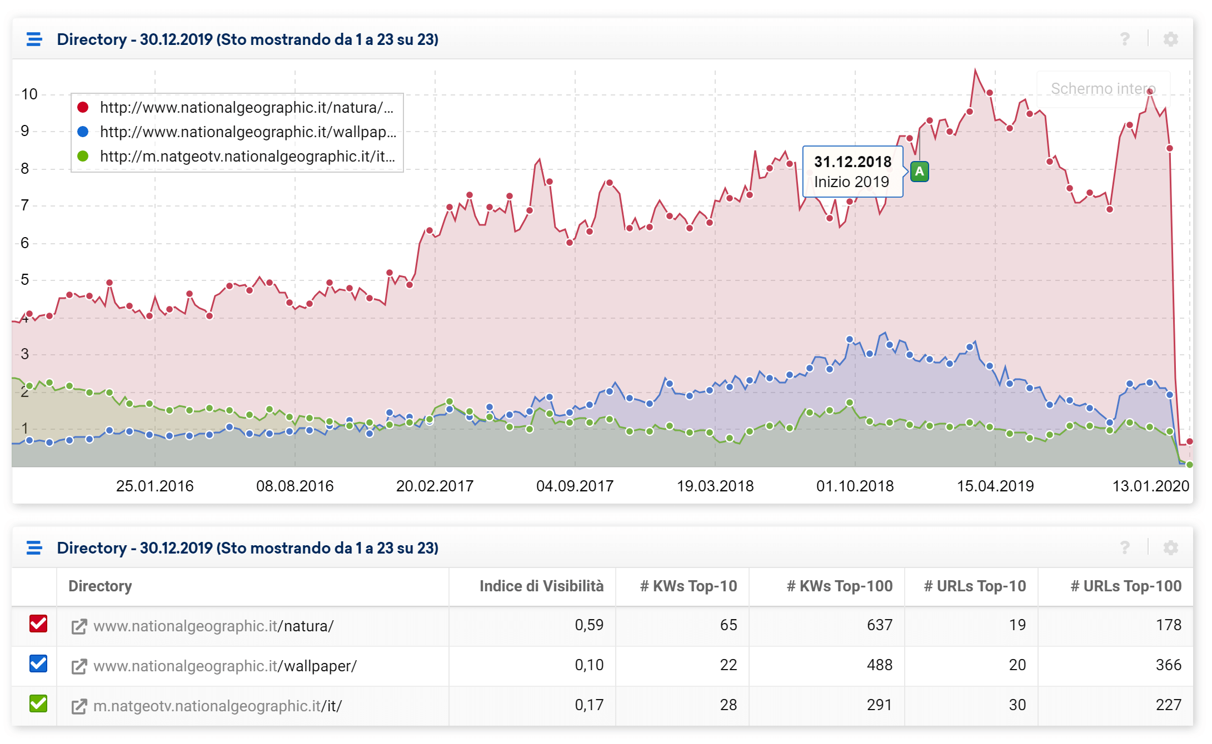This screenshot has height=744, width=1212.
Task: Click the Schermo intero fullscreen button
Action: click(x=1103, y=89)
